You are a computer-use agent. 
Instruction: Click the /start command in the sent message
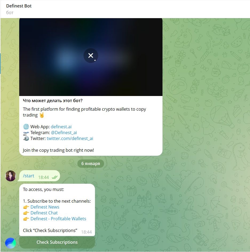pos(29,176)
